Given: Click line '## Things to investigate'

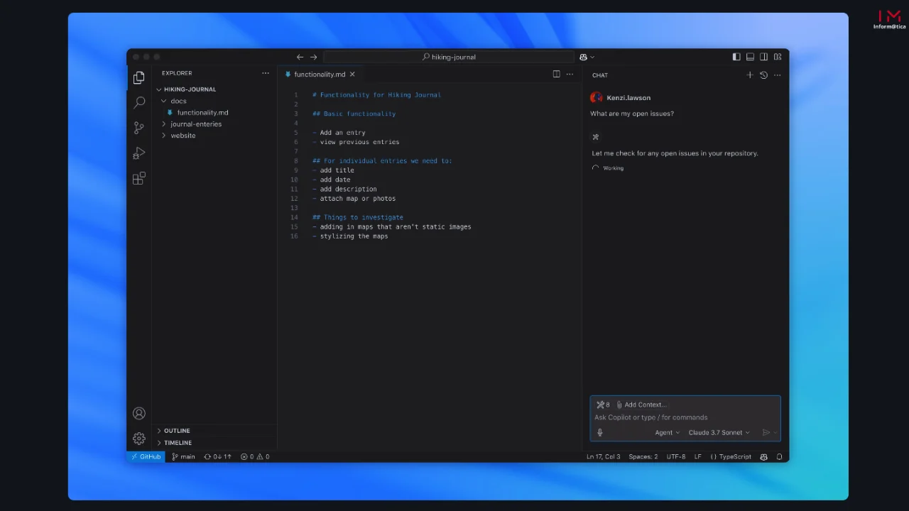Looking at the screenshot, I should (358, 217).
